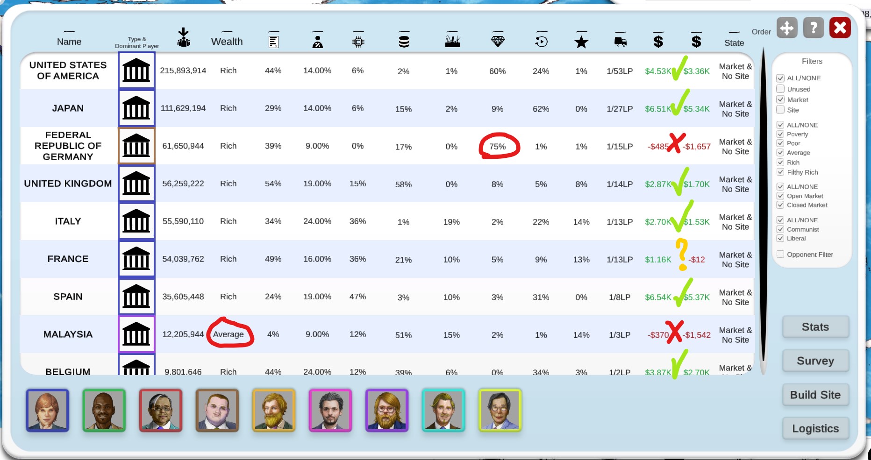
Task: Toggle the Average filter checkbox
Action: [780, 153]
